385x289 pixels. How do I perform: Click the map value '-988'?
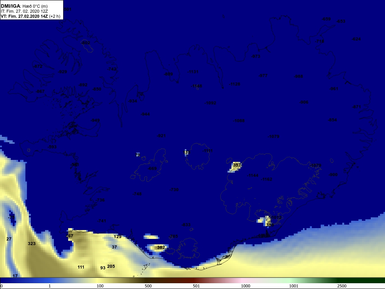299,76
